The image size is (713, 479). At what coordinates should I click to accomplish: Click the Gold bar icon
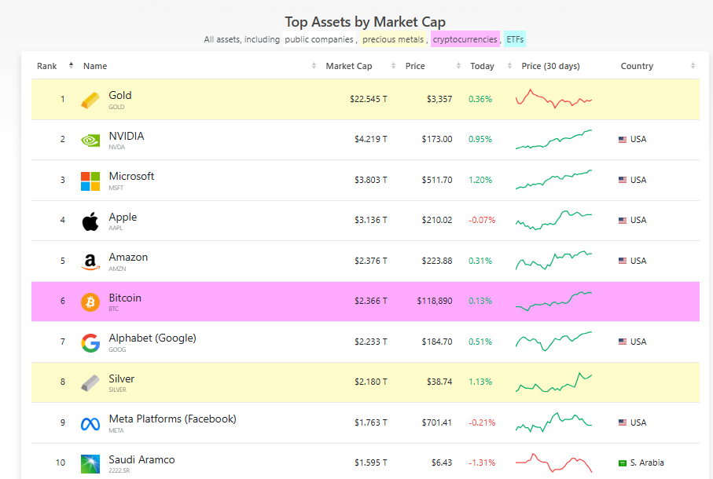coord(90,100)
